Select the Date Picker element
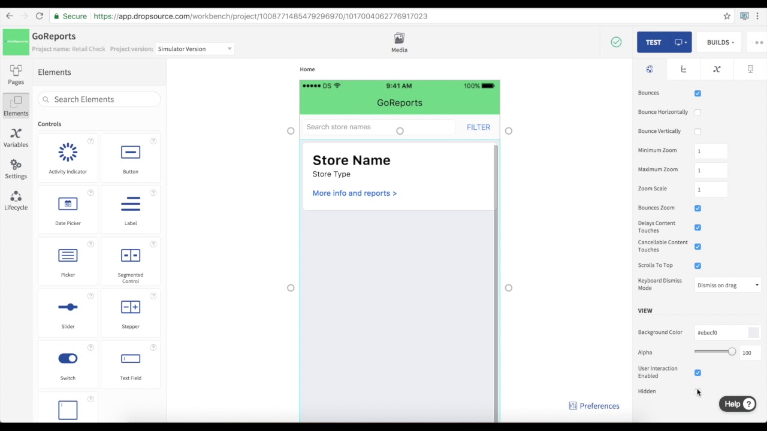 click(x=68, y=210)
